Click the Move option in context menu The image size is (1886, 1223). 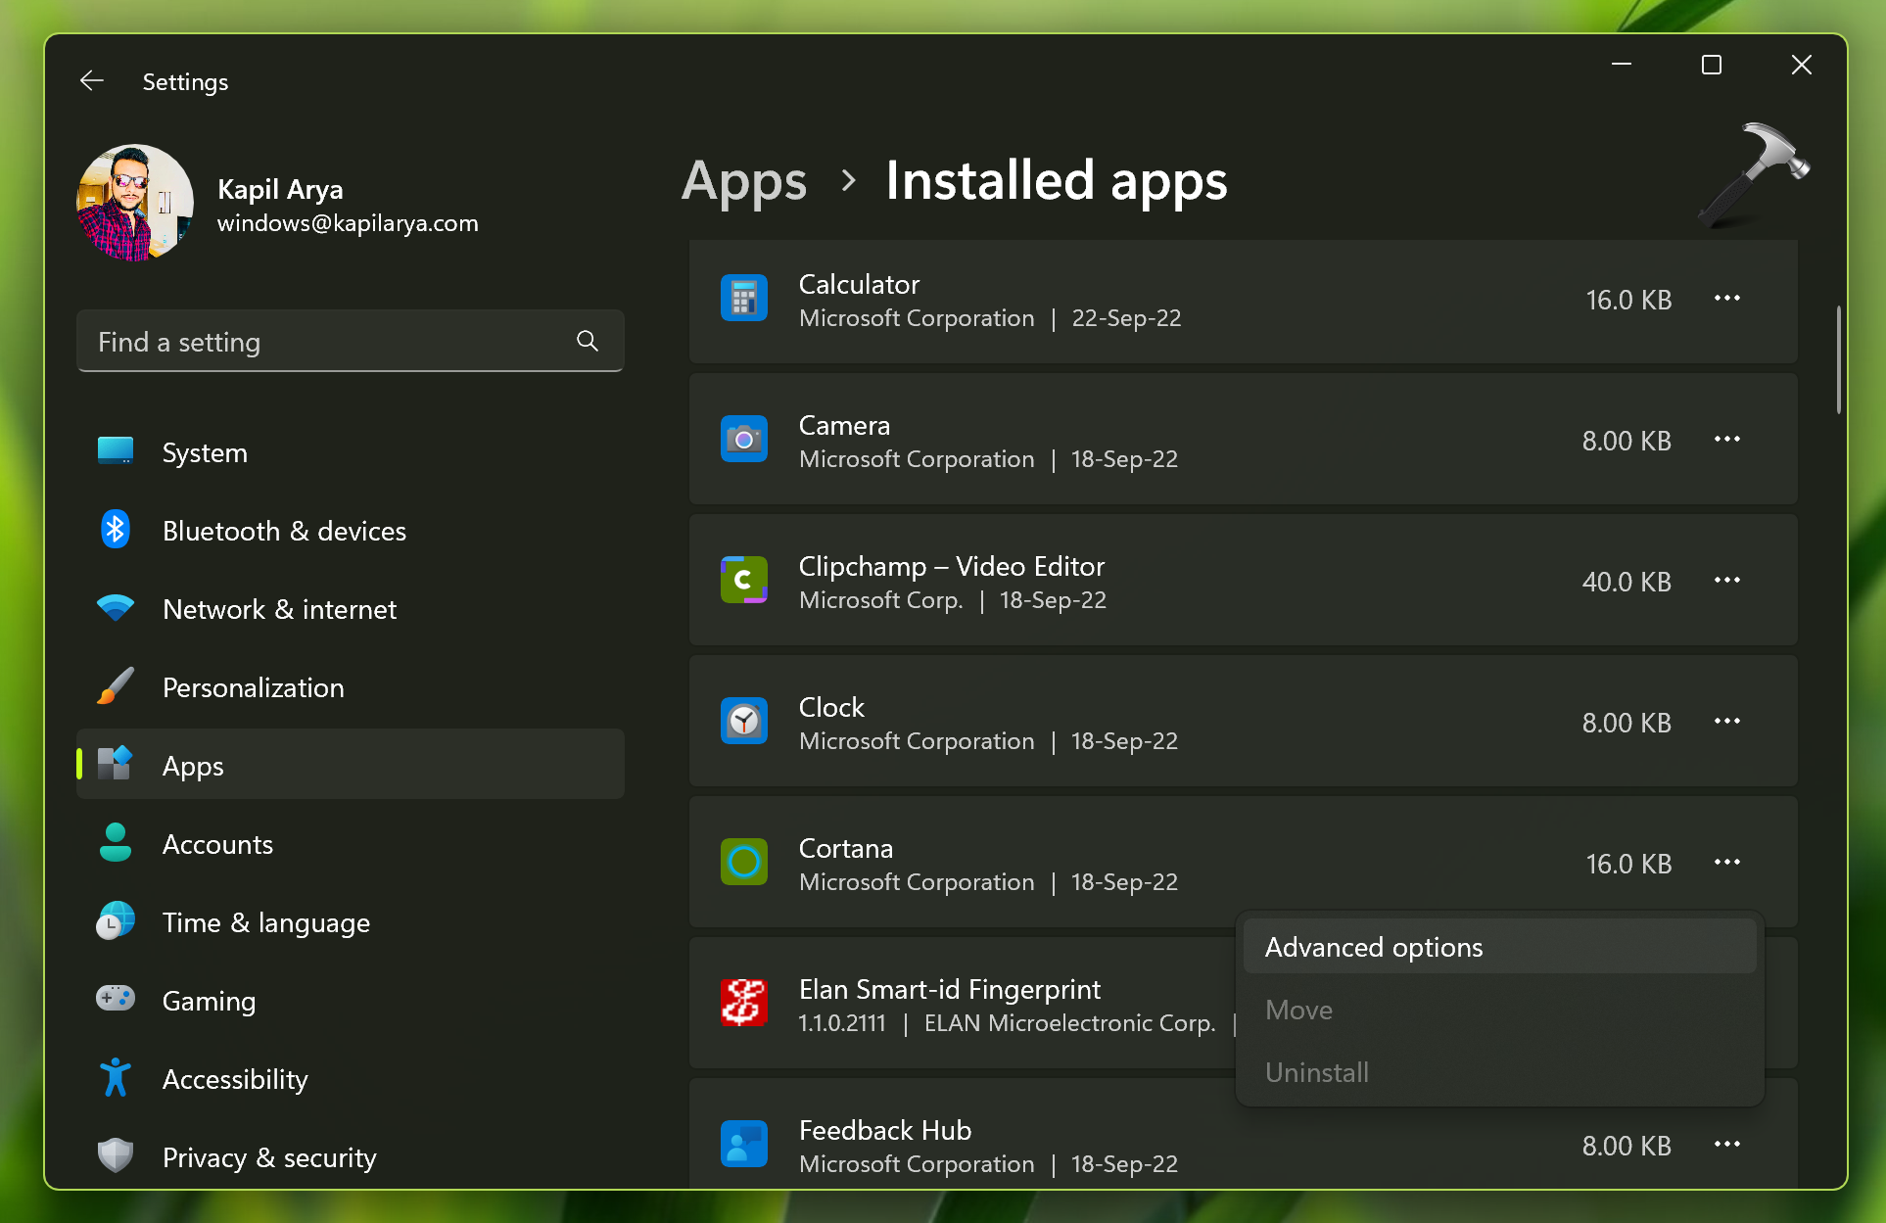1299,1009
